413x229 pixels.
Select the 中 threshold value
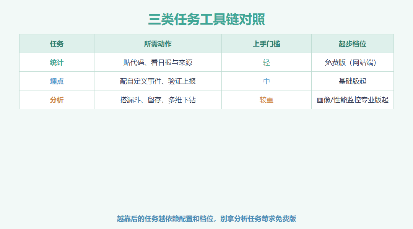(266, 81)
